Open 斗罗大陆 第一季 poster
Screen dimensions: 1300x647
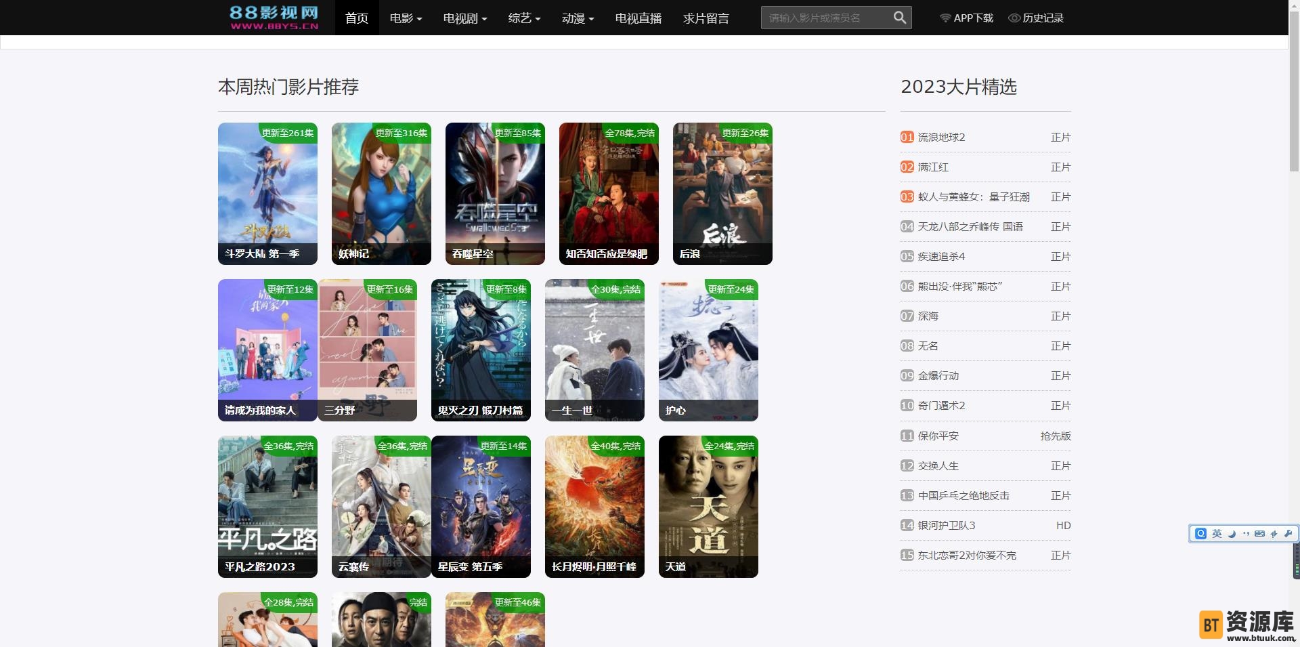coord(267,194)
